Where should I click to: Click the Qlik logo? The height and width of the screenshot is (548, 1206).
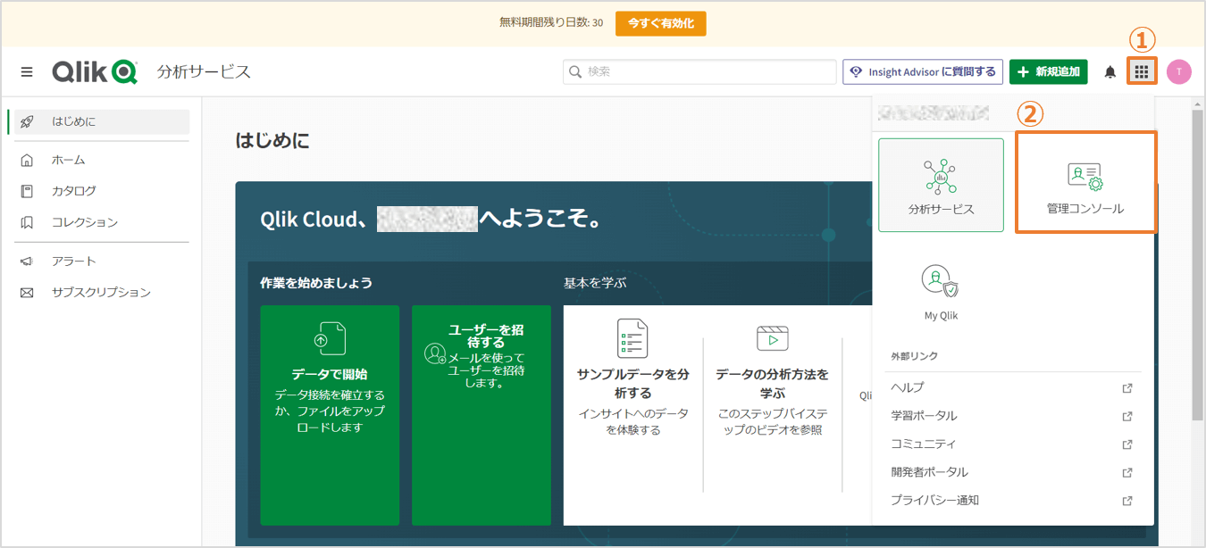point(94,72)
